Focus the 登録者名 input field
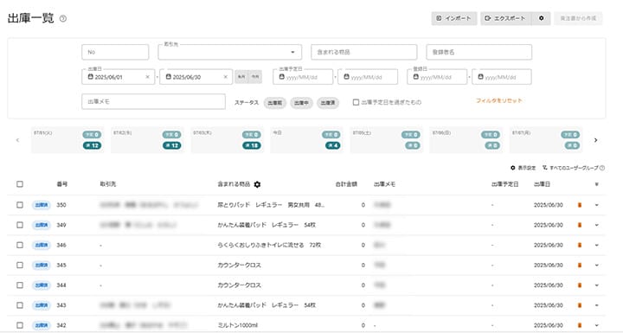The height and width of the screenshot is (333, 623). [x=478, y=52]
